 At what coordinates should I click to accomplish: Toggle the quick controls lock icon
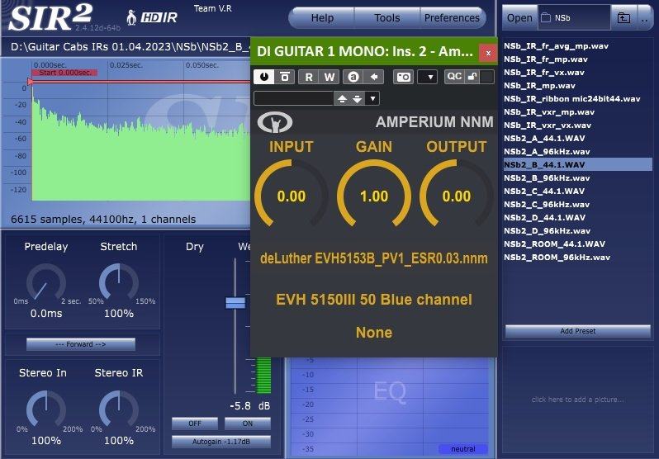(472, 77)
